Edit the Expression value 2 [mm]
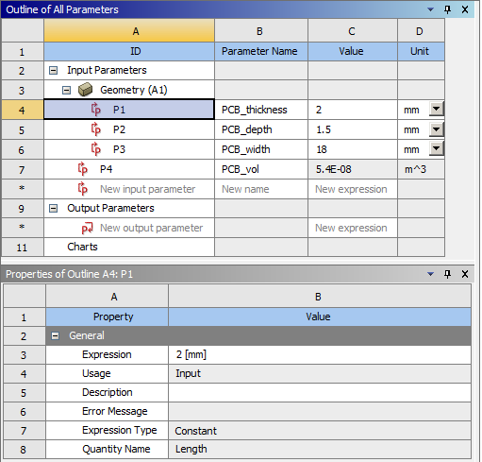Screen dimensions: 482x462 point(320,355)
